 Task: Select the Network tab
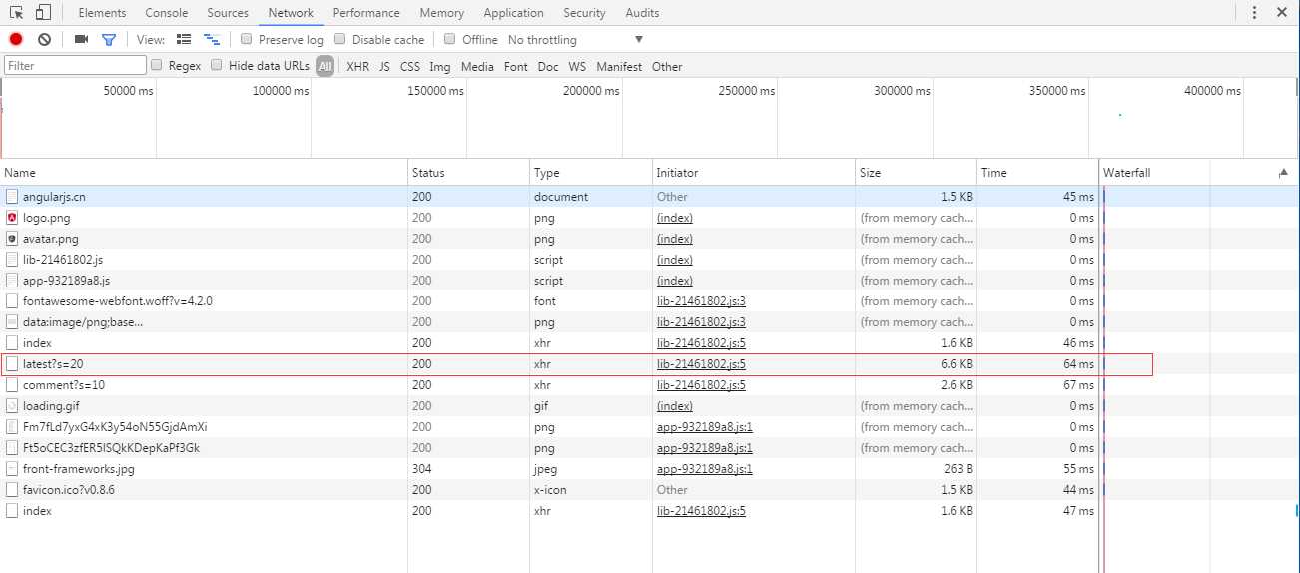(x=291, y=13)
